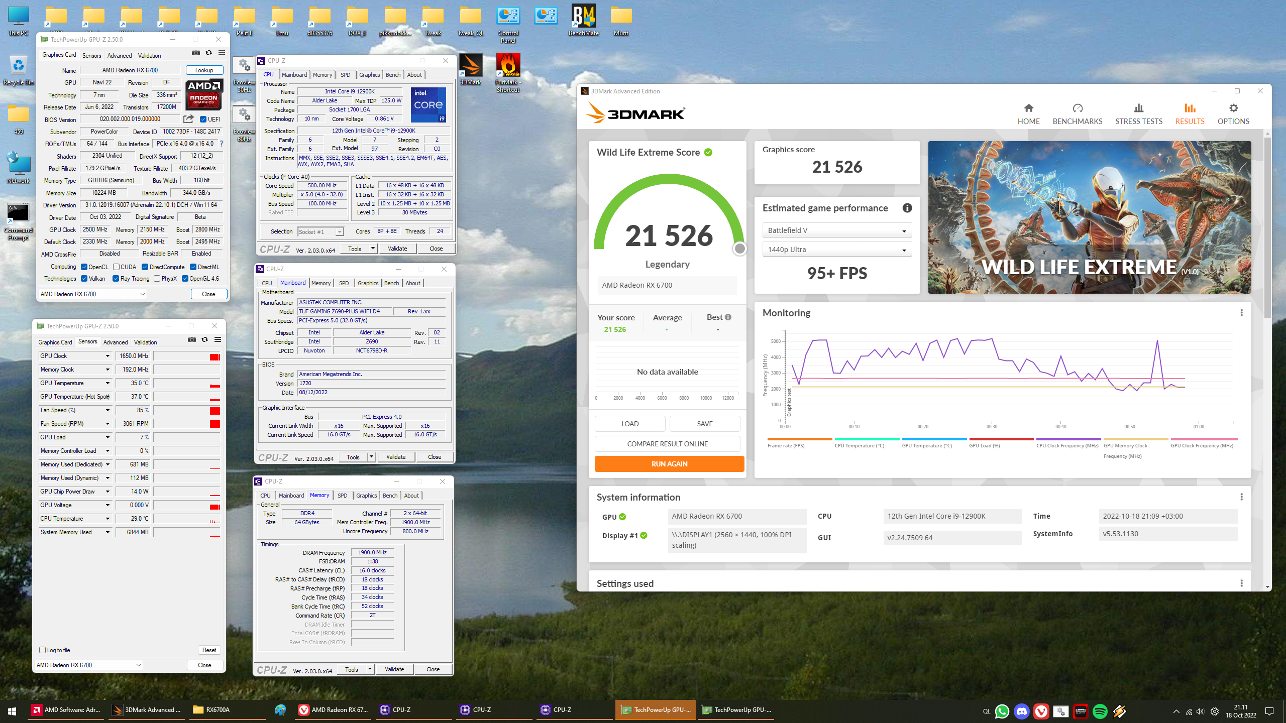Click Lookup button in GPU-Z
This screenshot has height=723, width=1286.
pos(204,70)
